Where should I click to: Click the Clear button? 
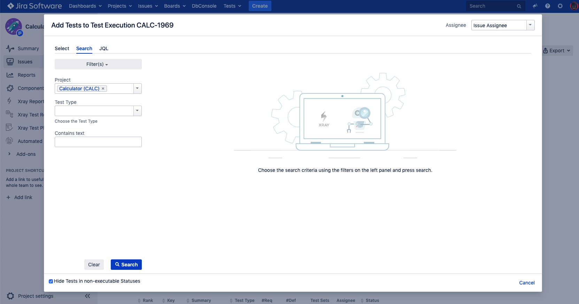pyautogui.click(x=94, y=265)
